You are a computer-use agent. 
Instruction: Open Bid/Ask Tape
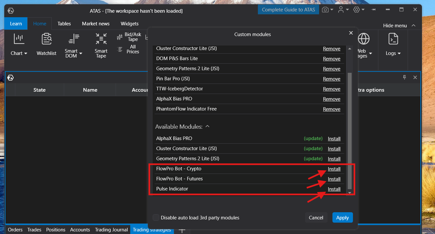(x=129, y=37)
